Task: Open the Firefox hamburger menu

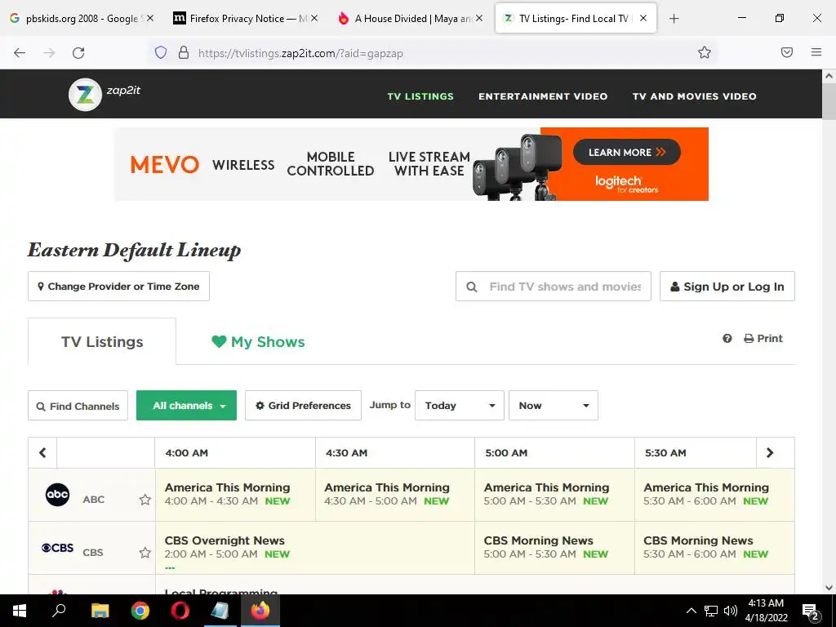Action: pos(816,52)
